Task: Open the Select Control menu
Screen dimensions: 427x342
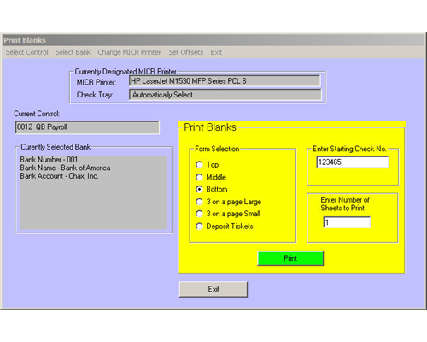Action: pyautogui.click(x=27, y=52)
